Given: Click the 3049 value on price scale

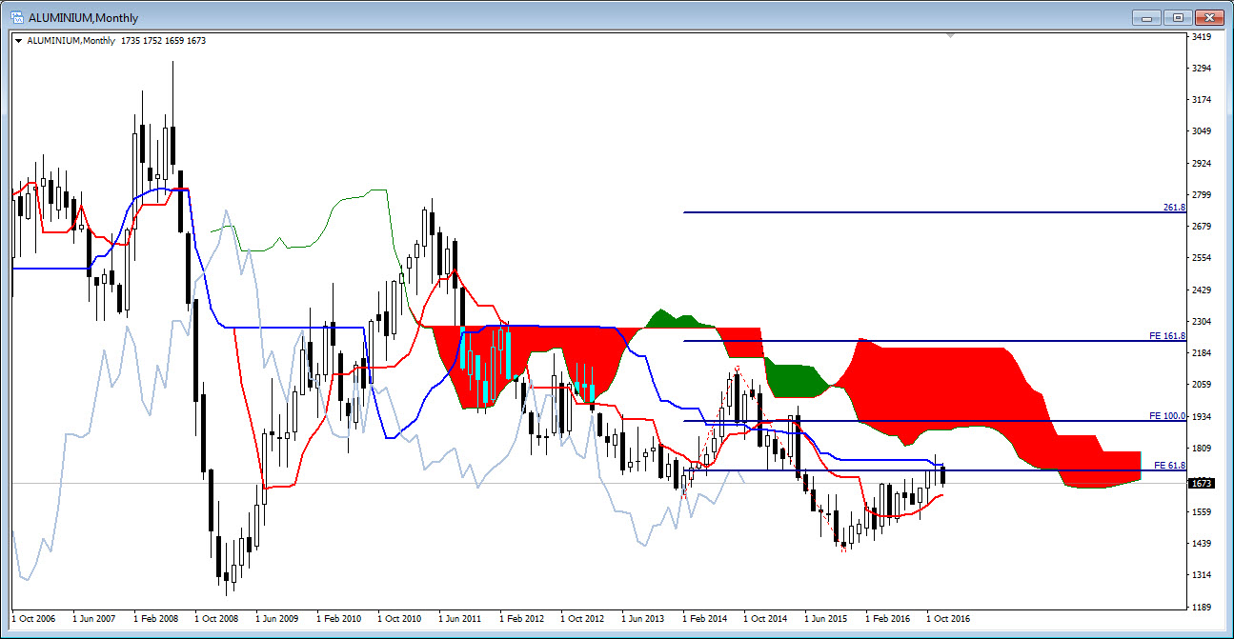Looking at the screenshot, I should coord(1201,131).
